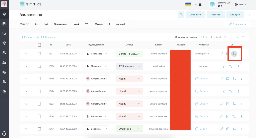
Task: Tick the checkbox for order 1348
Action: 39,91
